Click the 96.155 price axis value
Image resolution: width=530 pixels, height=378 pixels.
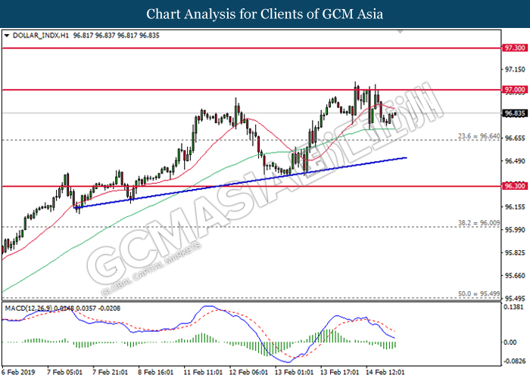coord(515,207)
